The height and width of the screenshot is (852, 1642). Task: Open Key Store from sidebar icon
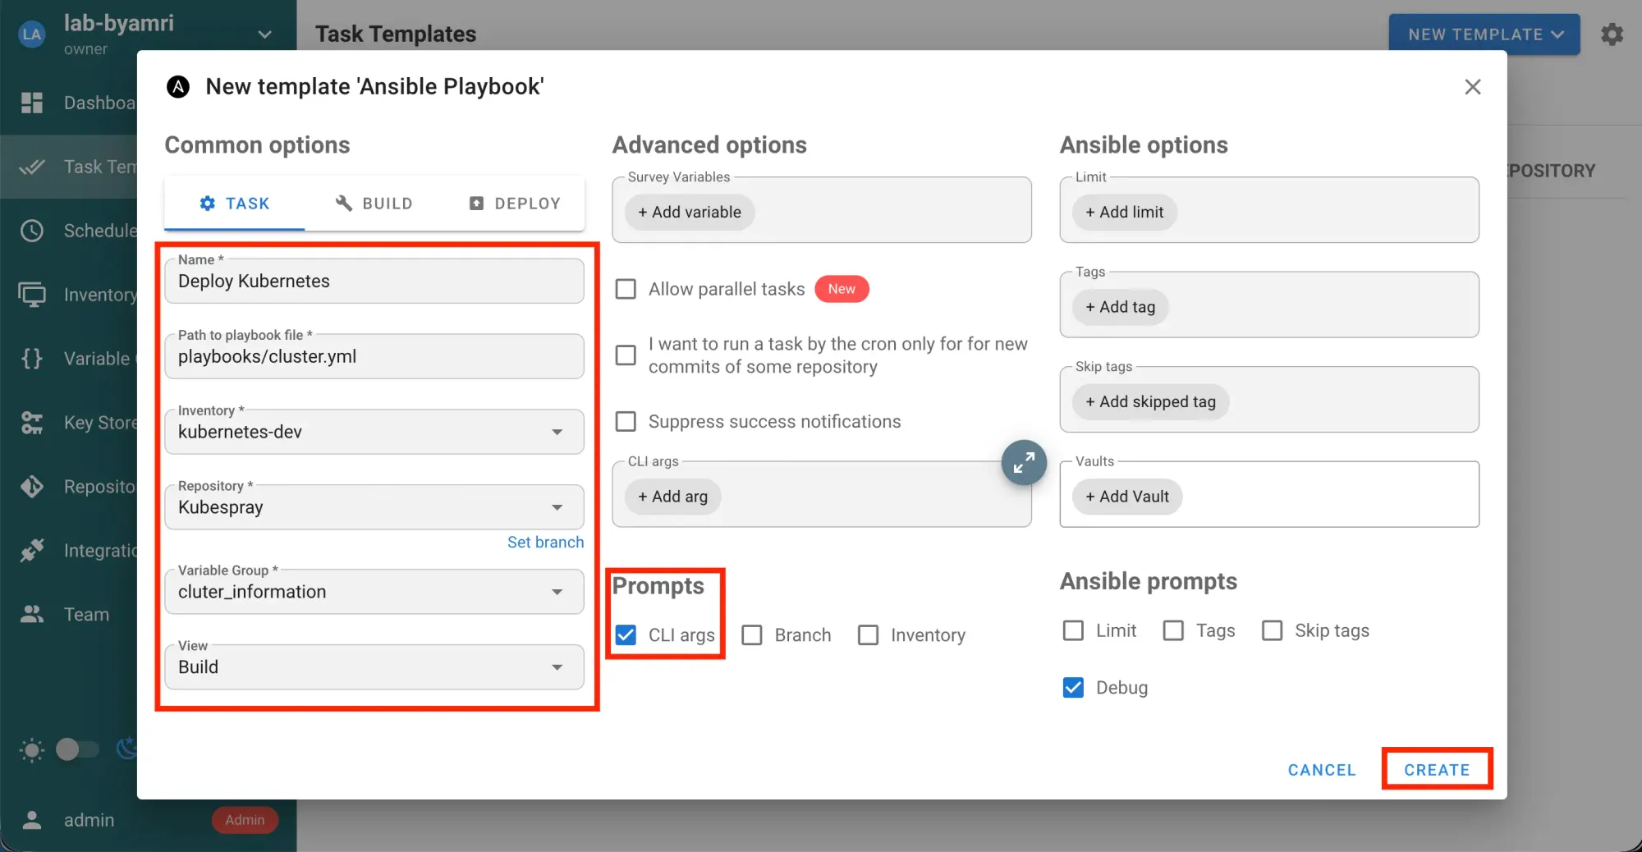point(32,423)
